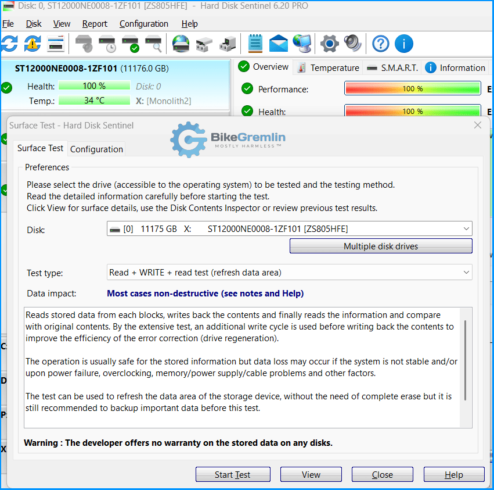This screenshot has height=490, width=494.
Task: Click the X: [Monolith2] volume label
Action: 163,101
